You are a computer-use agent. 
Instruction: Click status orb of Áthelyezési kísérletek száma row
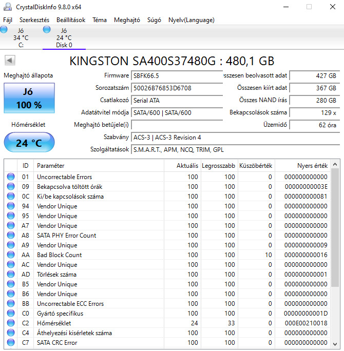11,333
